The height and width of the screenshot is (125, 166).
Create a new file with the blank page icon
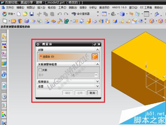(x=19, y=14)
